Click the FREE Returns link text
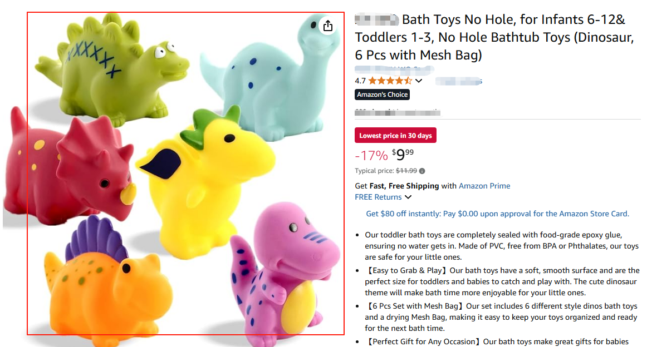The image size is (647, 347). point(378,197)
